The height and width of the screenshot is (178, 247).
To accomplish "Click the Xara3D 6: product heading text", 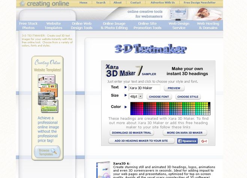I will tap(121, 163).
